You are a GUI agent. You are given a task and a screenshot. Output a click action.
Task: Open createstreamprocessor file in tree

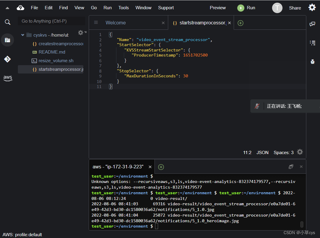pos(58,44)
